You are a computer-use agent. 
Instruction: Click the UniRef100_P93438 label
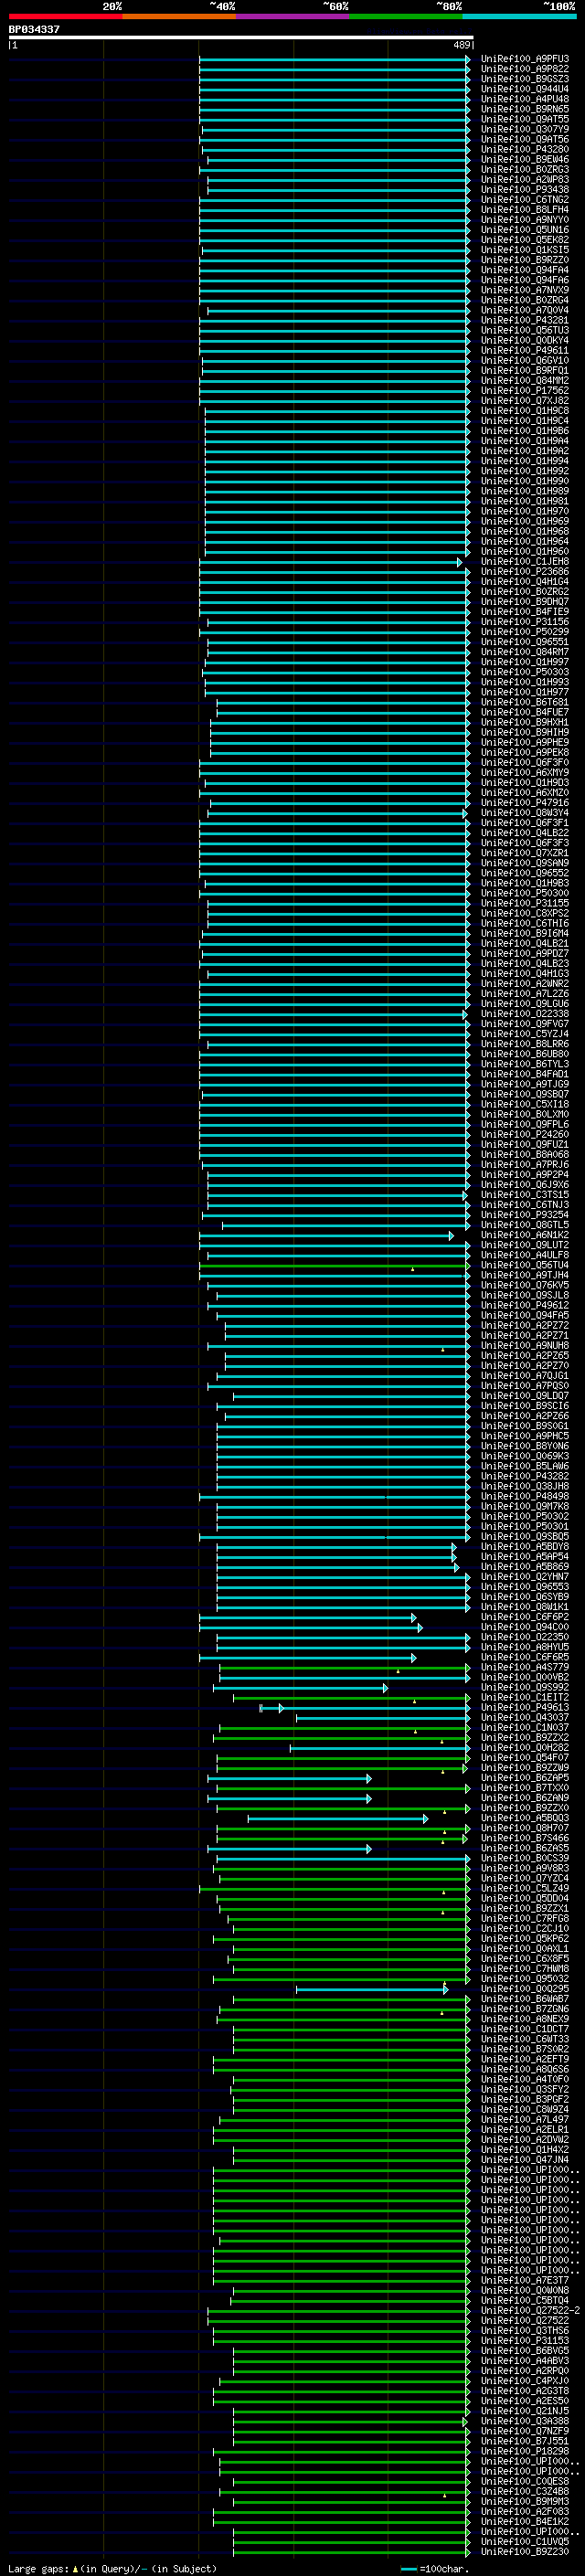[x=525, y=190]
